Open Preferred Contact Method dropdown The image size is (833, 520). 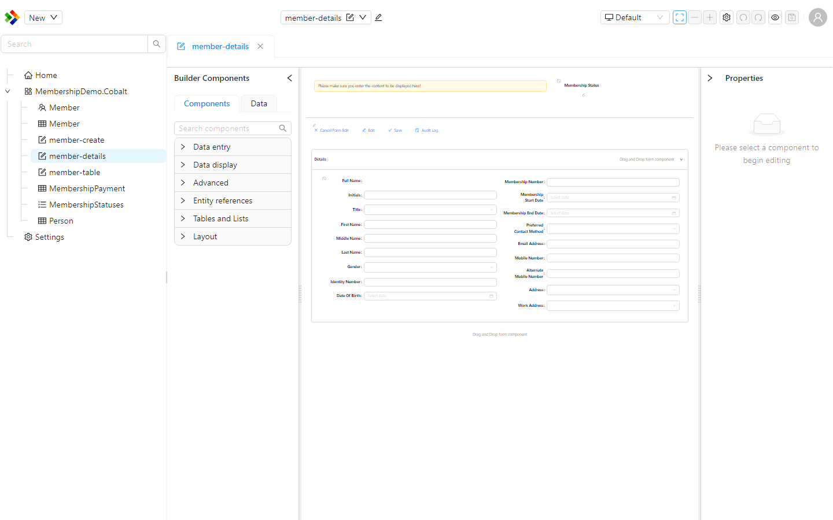point(613,229)
